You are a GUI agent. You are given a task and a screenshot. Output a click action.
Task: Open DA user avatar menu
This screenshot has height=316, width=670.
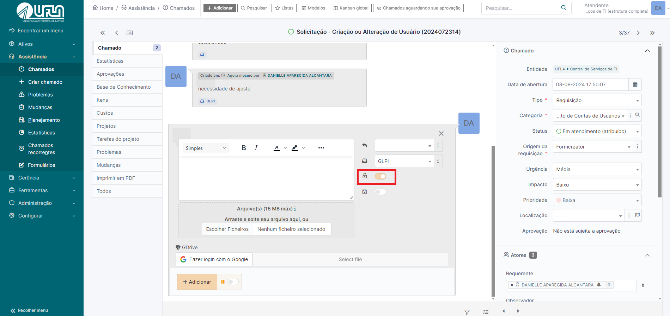coord(658,8)
